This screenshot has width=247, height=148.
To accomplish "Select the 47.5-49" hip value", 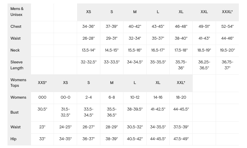I will click(x=181, y=139).
